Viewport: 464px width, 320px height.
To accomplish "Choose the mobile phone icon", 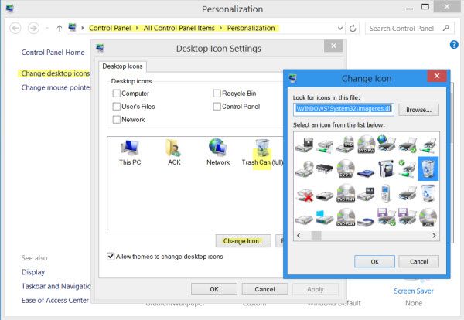I will click(x=386, y=193).
